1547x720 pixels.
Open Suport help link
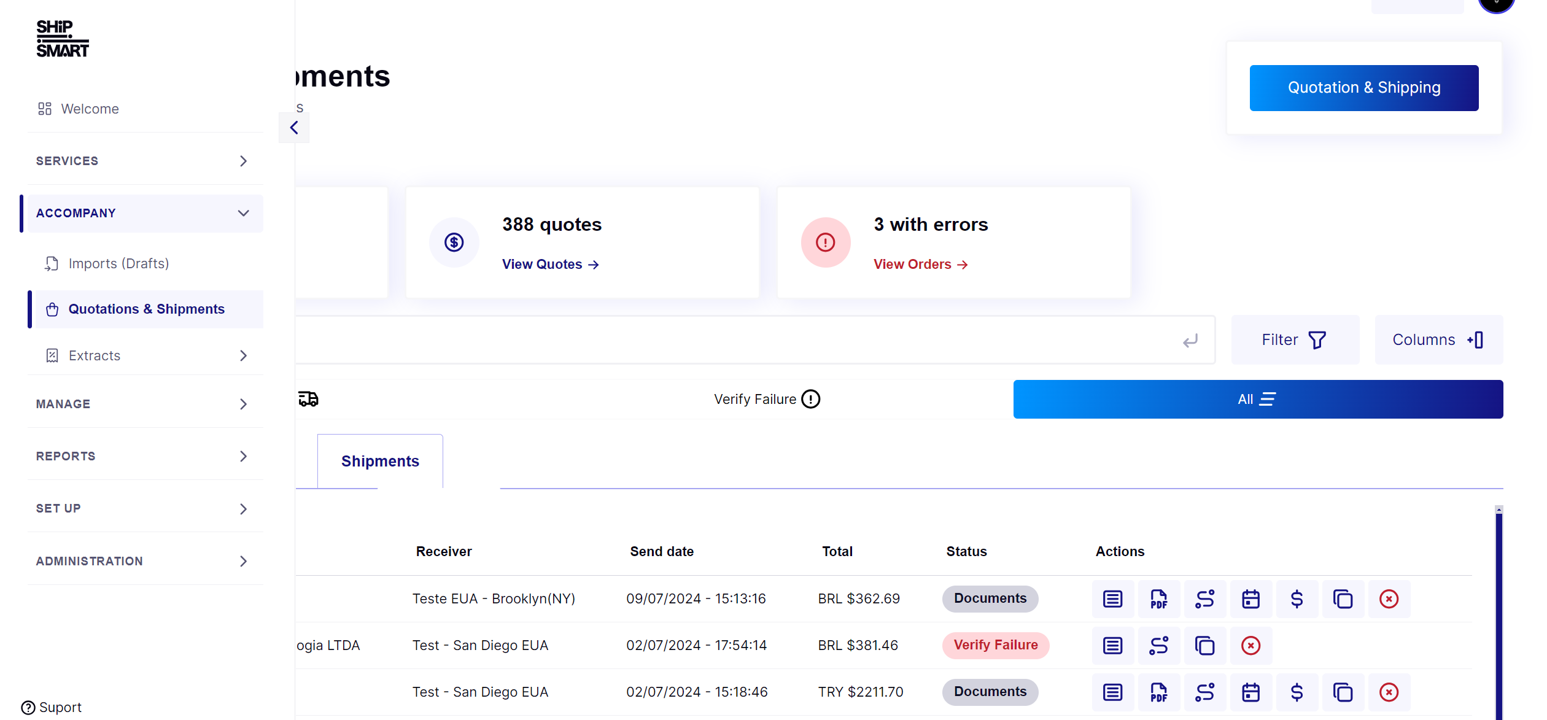click(x=52, y=708)
